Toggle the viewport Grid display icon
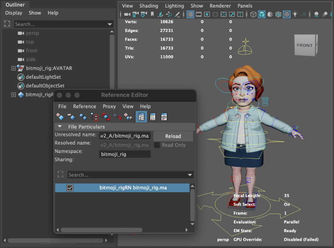334x248 pixels. click(x=190, y=15)
